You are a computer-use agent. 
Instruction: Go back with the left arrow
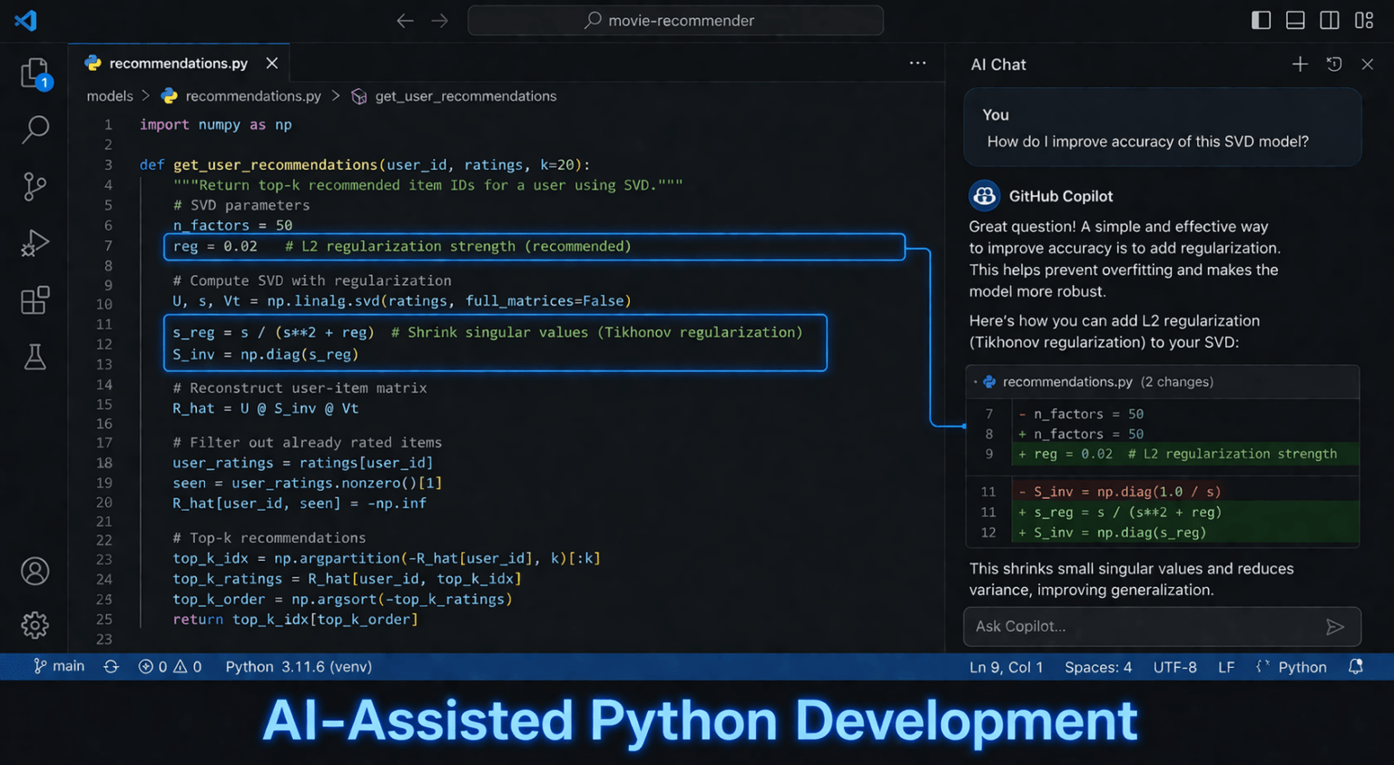405,20
